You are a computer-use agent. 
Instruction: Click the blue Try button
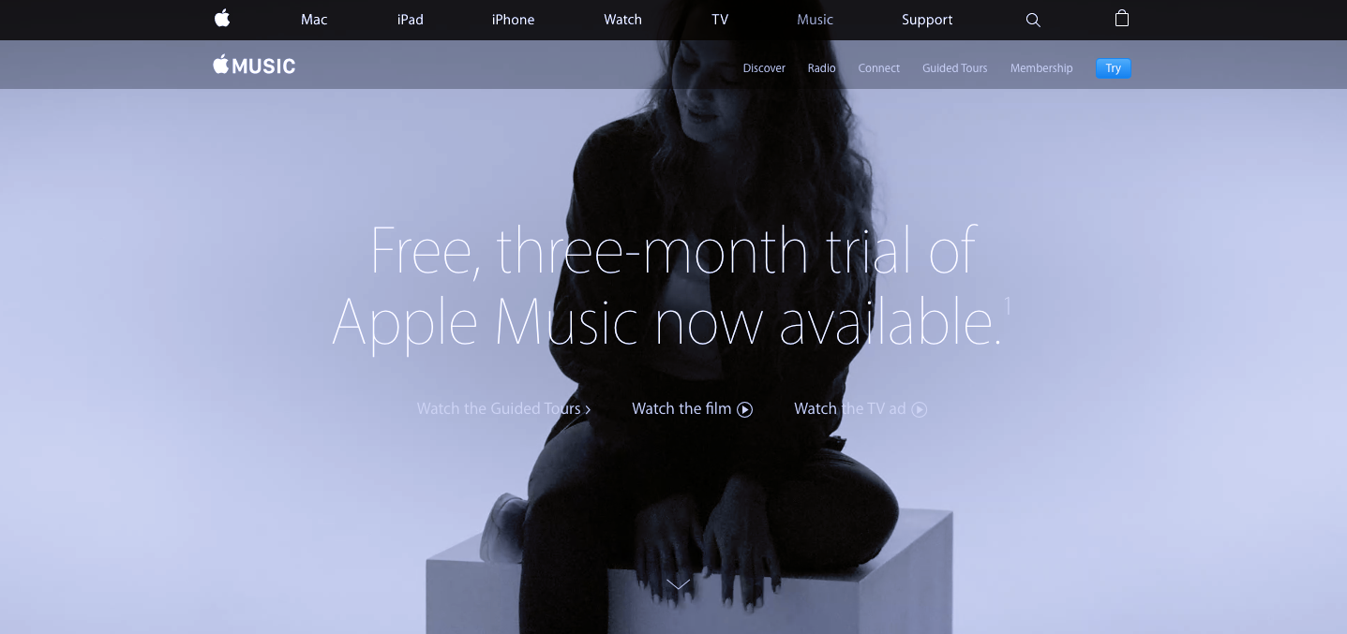1114,68
